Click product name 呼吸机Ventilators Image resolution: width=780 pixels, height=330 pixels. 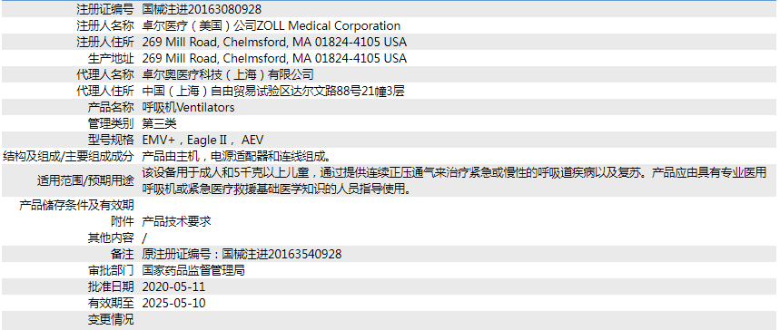pos(188,107)
